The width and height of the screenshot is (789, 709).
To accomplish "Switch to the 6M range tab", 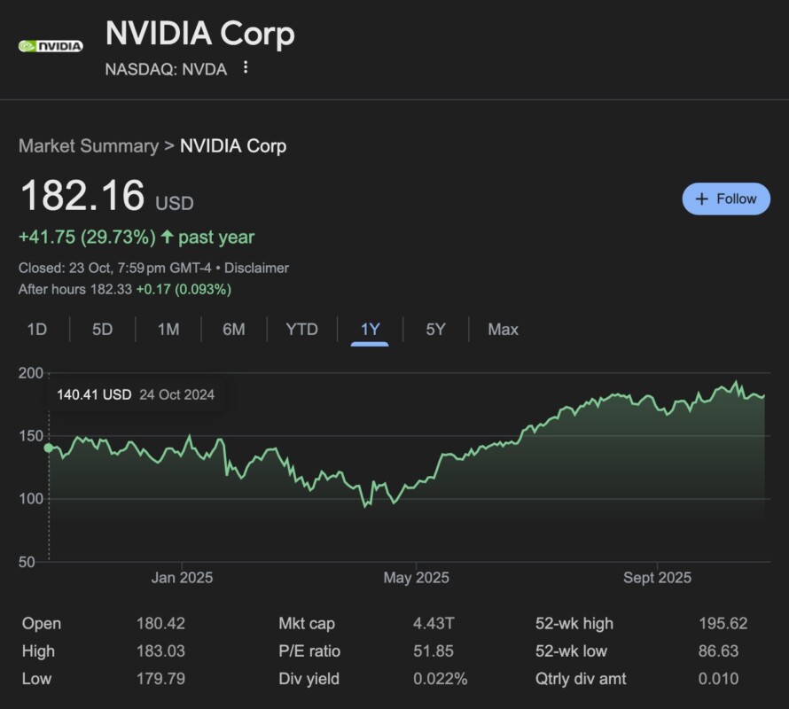I will 234,329.
